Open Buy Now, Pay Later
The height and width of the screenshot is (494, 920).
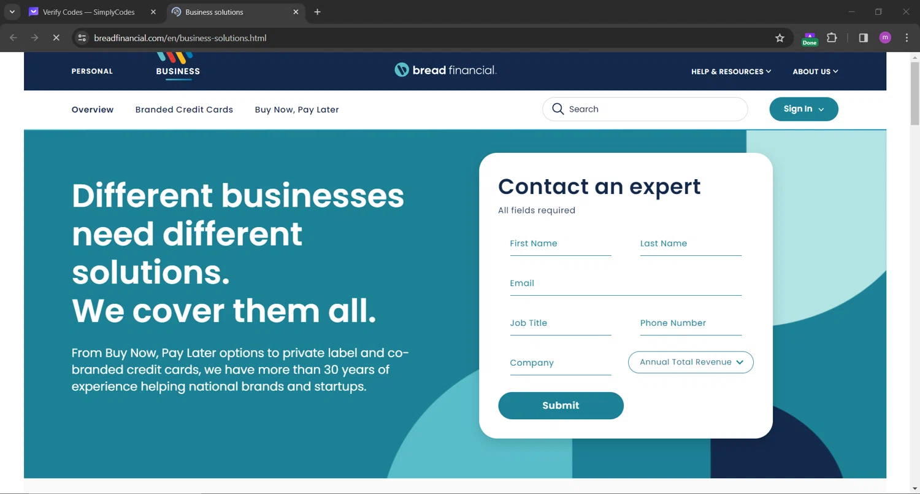click(297, 109)
